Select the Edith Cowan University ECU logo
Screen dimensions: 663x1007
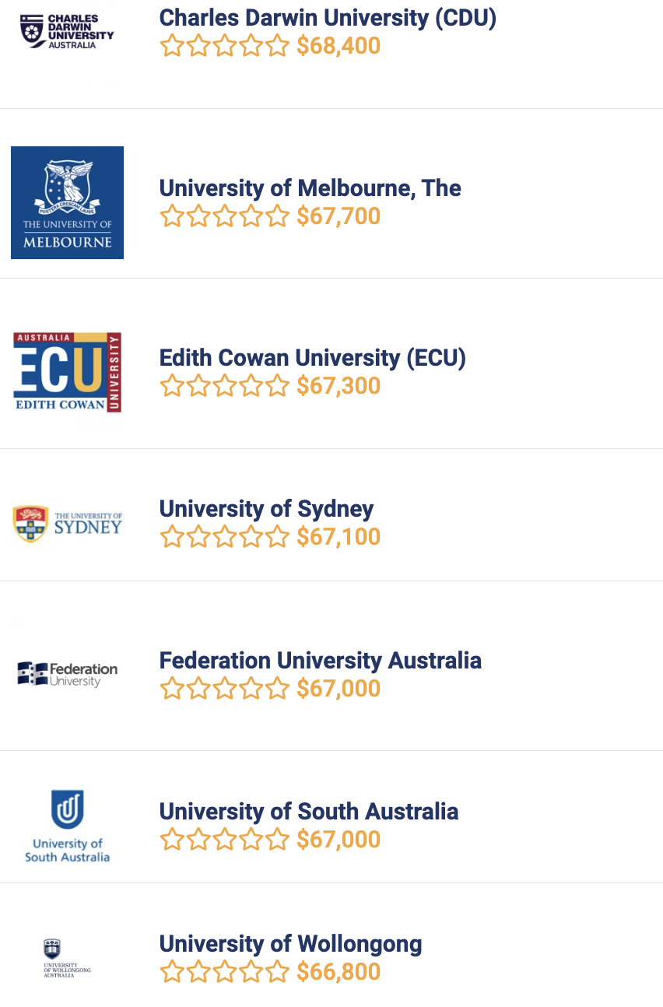point(67,372)
